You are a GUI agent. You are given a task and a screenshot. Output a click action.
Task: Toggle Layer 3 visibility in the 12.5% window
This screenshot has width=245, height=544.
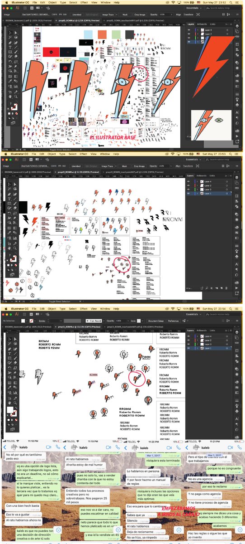point(188,189)
